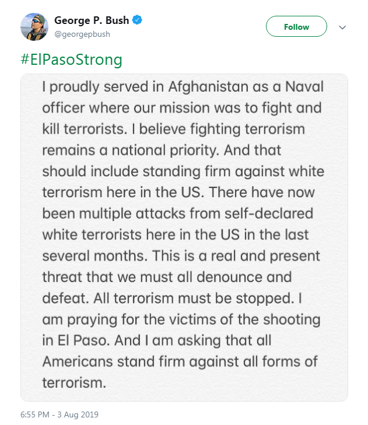The width and height of the screenshot is (368, 425).
Task: Expand the tweet options chevron menu
Action: point(342,27)
